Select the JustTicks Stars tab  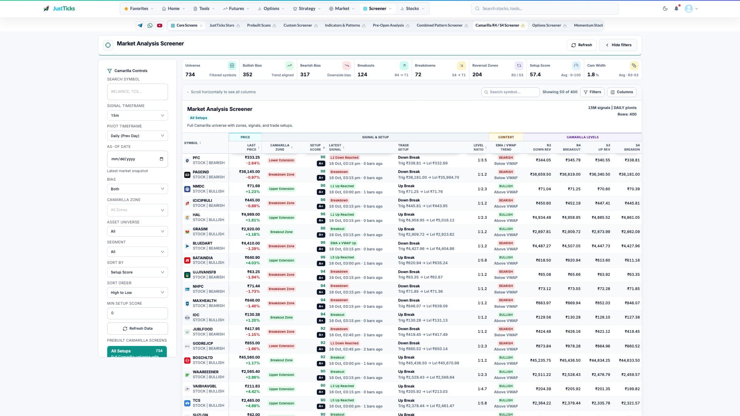click(225, 25)
